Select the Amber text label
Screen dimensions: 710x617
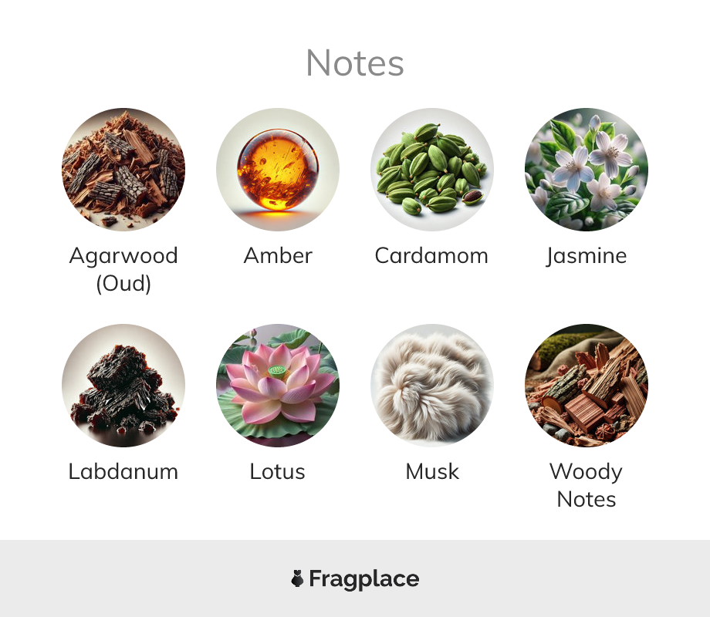click(278, 256)
